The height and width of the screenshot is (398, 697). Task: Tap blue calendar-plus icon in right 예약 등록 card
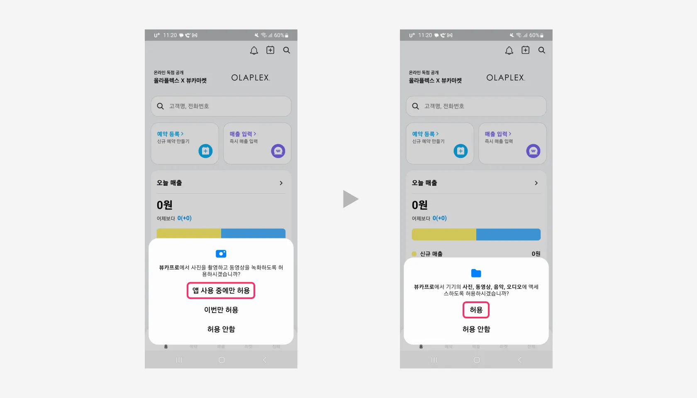coord(461,151)
